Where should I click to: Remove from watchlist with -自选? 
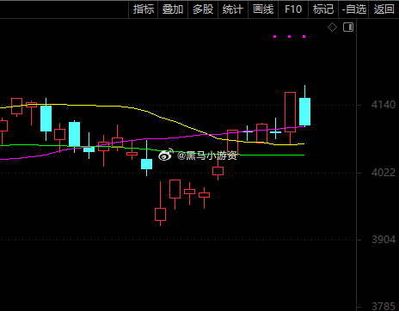click(x=353, y=9)
